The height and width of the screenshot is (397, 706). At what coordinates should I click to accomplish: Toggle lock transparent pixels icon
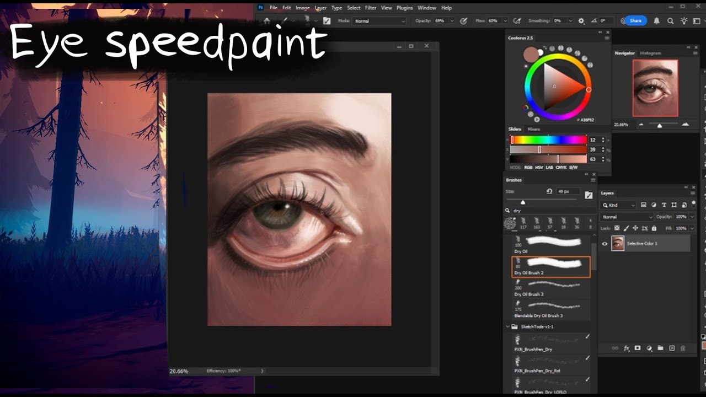tap(617, 228)
